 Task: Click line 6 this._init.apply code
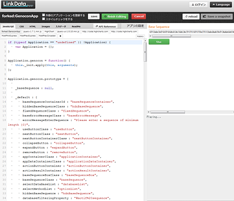tap(46, 65)
